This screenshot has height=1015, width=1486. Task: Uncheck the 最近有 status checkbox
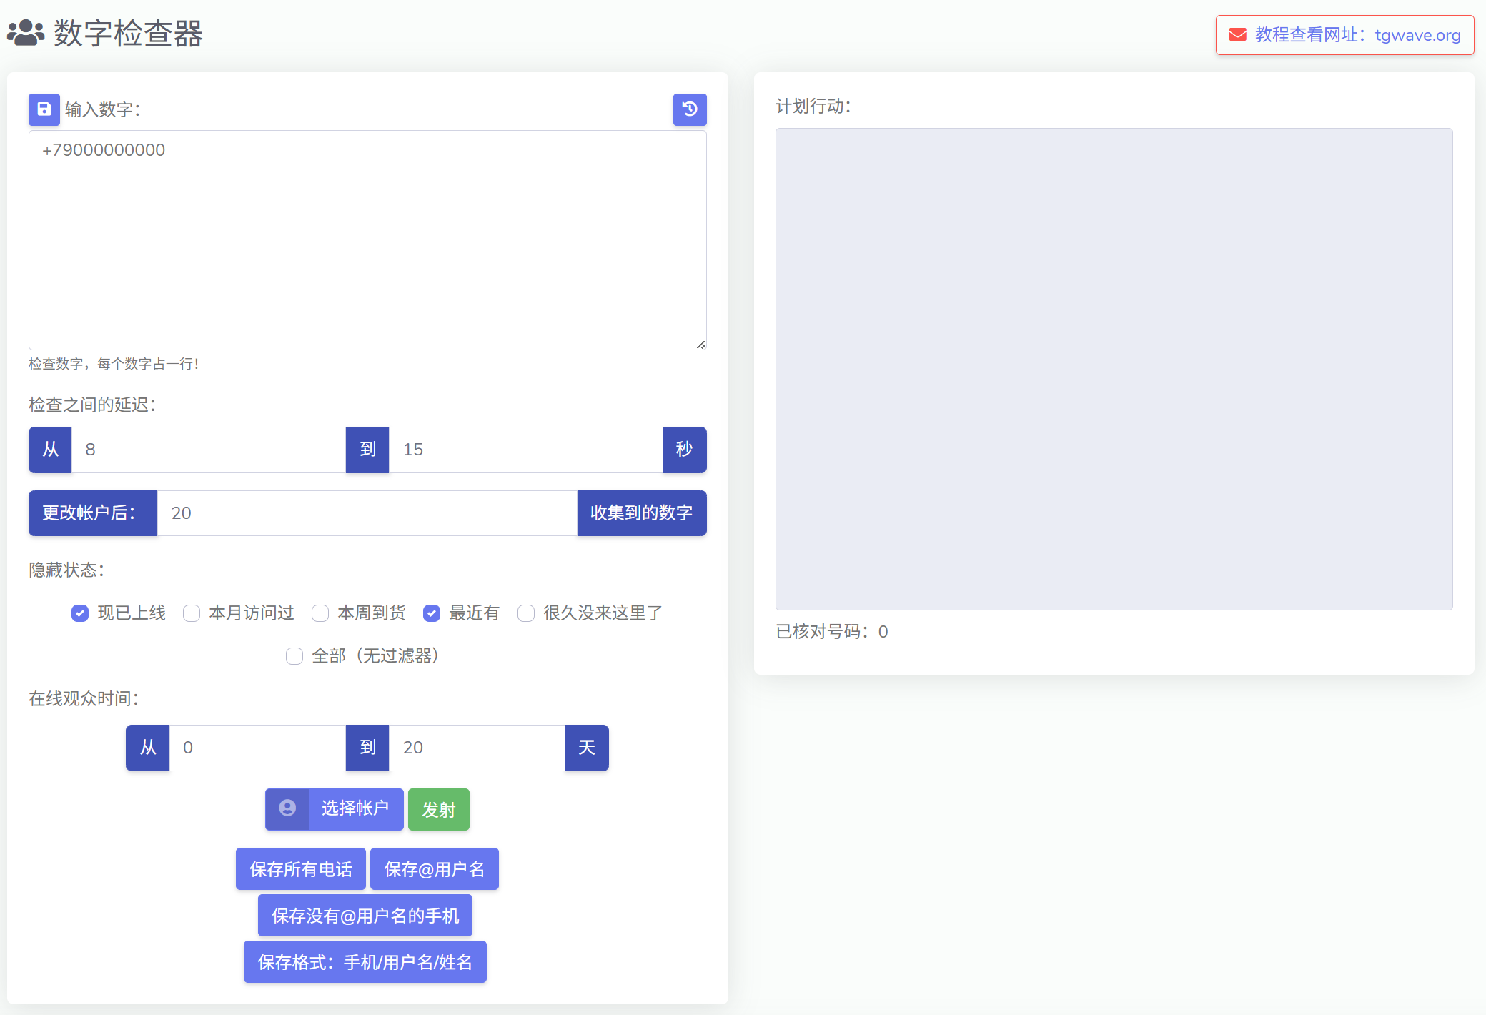pyautogui.click(x=432, y=613)
